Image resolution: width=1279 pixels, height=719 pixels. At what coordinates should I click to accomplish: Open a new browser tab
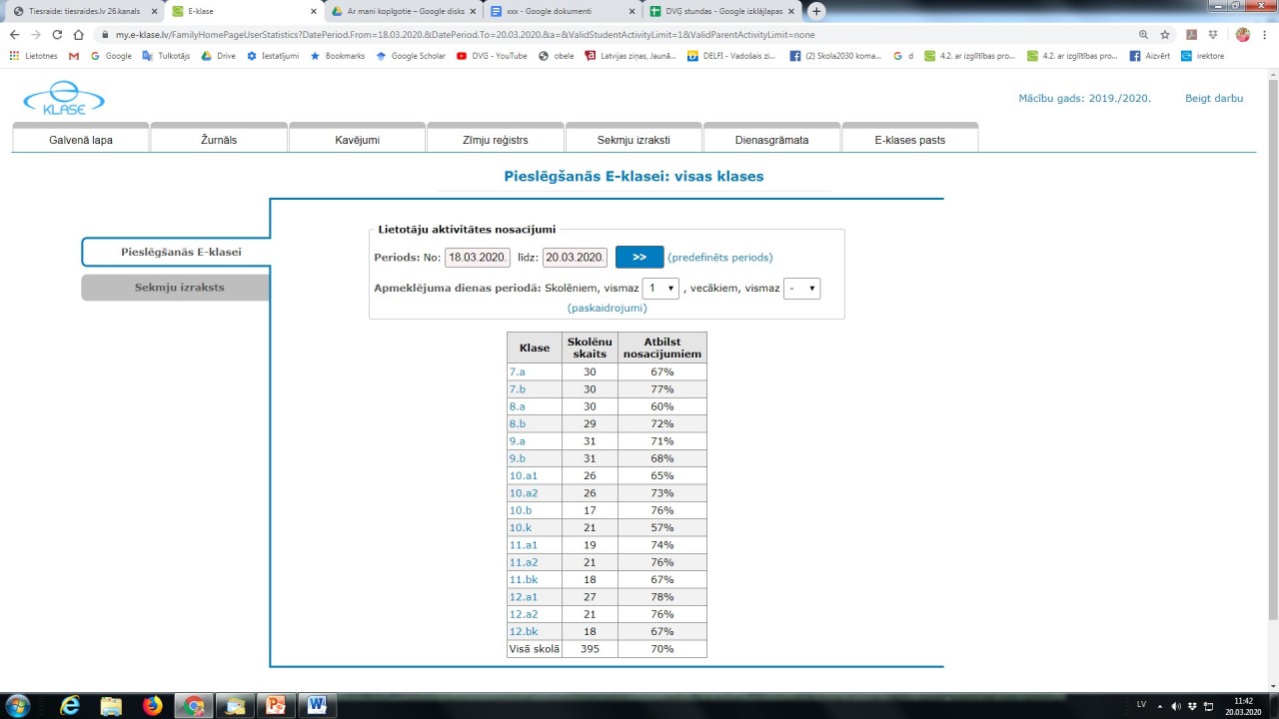(x=816, y=11)
